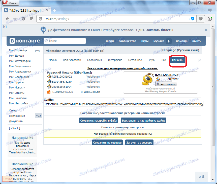This screenshot has height=184, width=217.
Task: Click the ВКонтакте logo
Action: [x=25, y=41]
